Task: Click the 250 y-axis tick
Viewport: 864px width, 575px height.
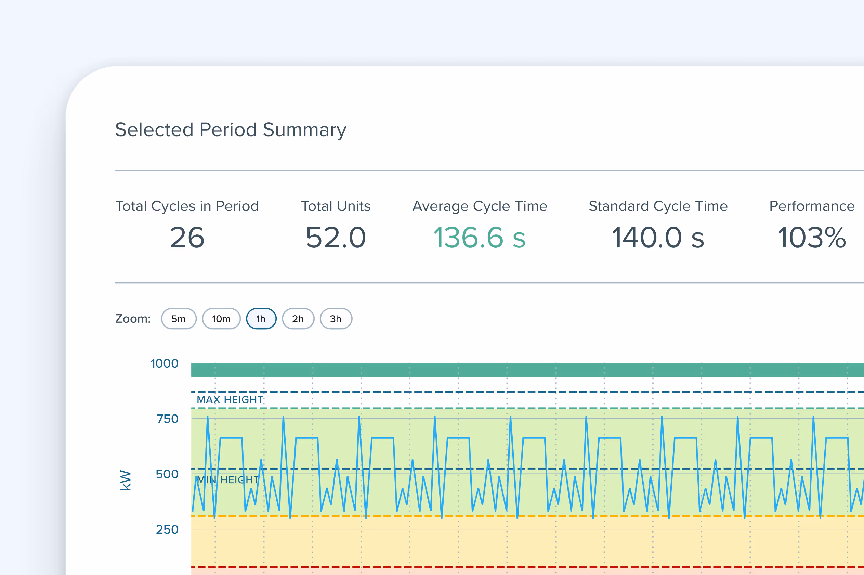Action: click(167, 529)
